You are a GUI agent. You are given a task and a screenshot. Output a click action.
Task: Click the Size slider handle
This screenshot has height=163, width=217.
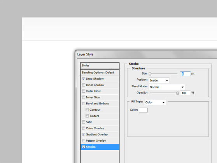(150, 74)
